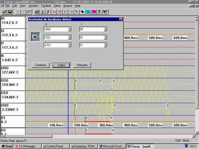Click the save floppy disk icon
This screenshot has width=199, height=149.
[10, 12]
